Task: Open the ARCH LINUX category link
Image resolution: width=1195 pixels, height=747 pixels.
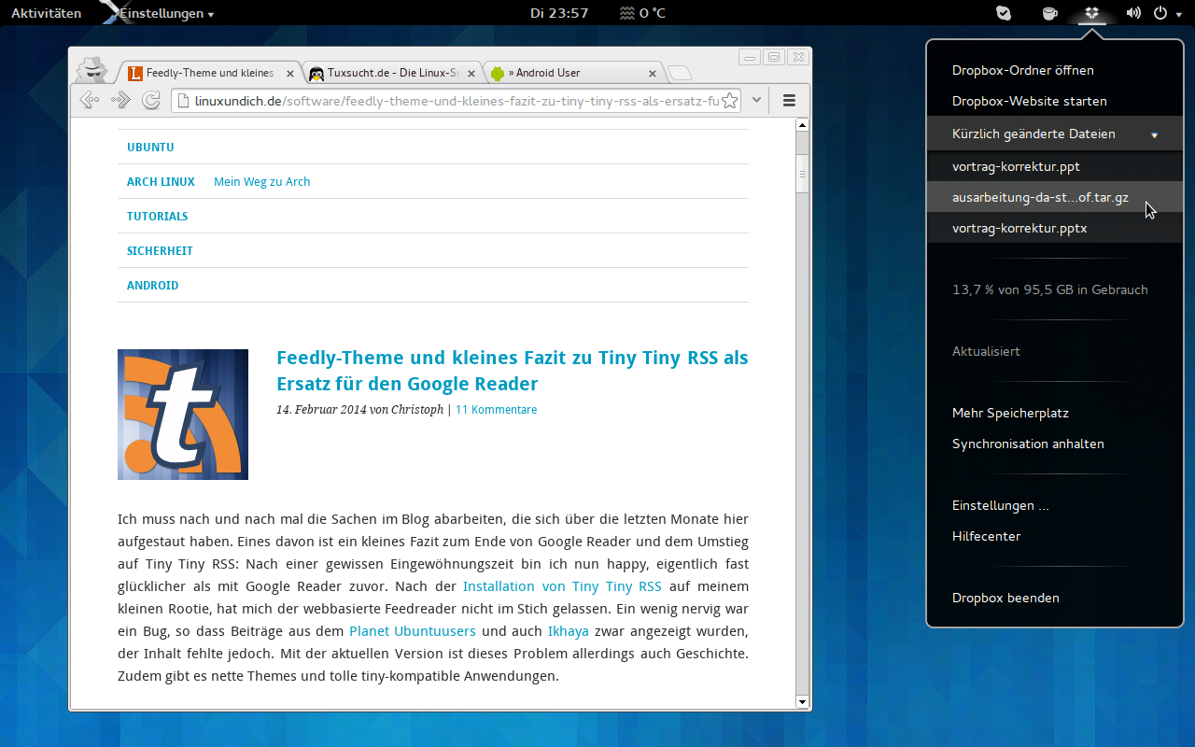Action: 161,182
